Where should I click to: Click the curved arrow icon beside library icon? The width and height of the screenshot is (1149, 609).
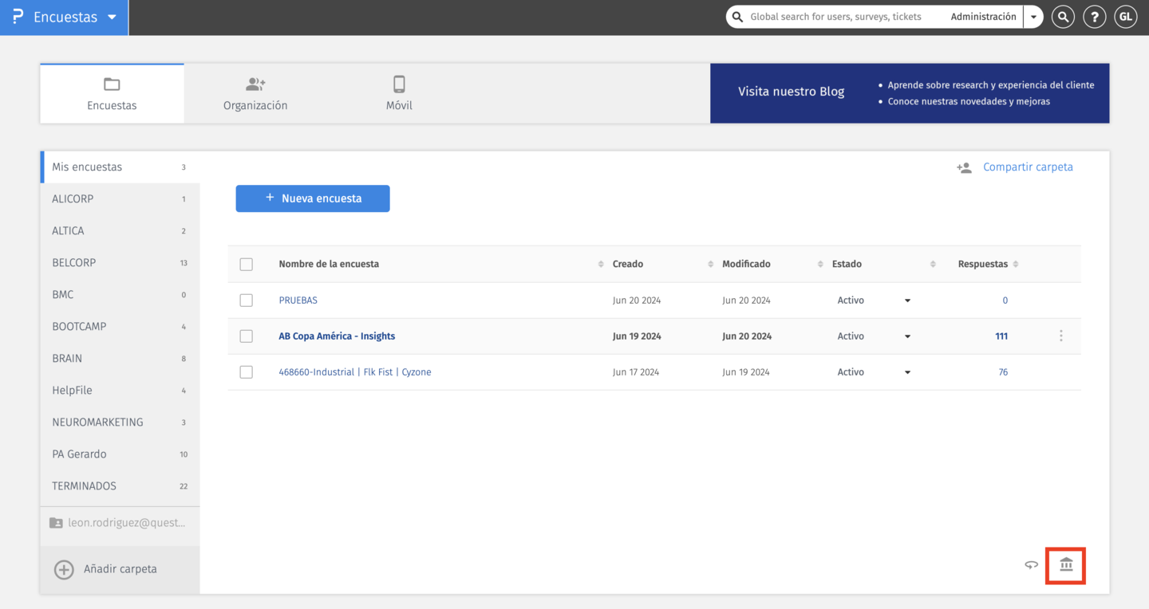click(x=1031, y=565)
